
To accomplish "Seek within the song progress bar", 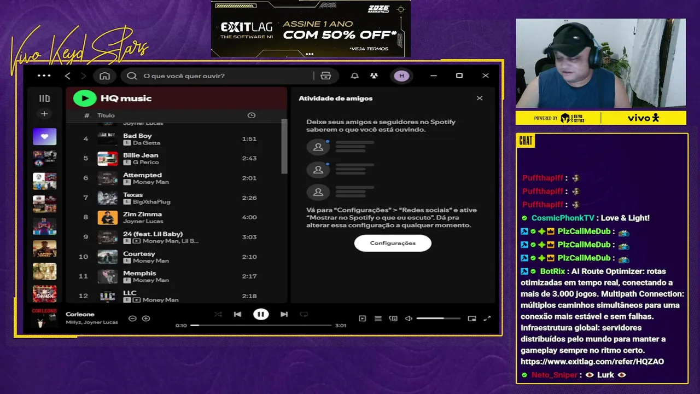I will 261,325.
